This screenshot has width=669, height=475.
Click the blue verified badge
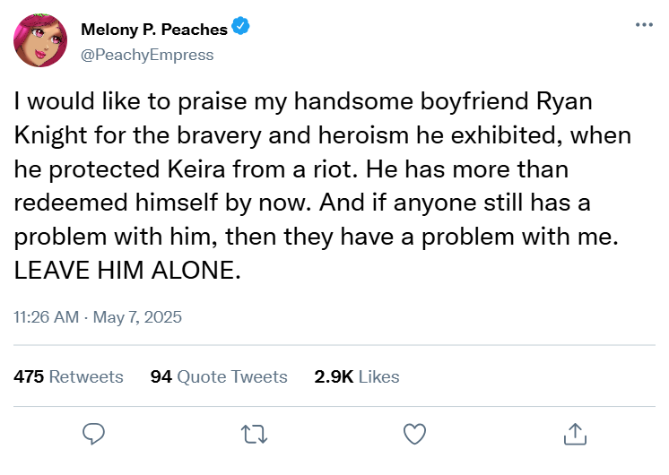coord(240,29)
